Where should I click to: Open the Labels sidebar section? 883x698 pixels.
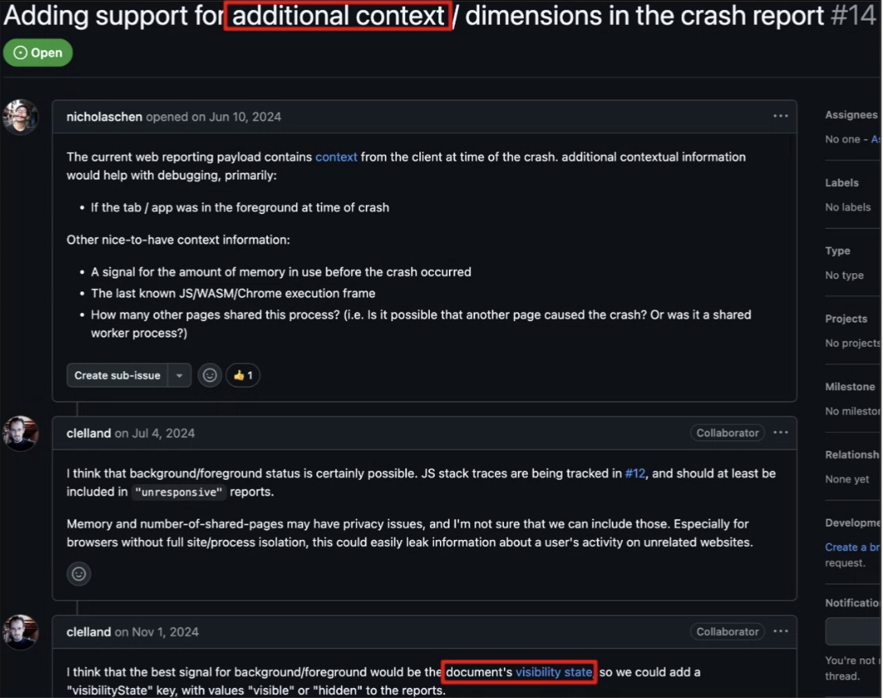(842, 183)
